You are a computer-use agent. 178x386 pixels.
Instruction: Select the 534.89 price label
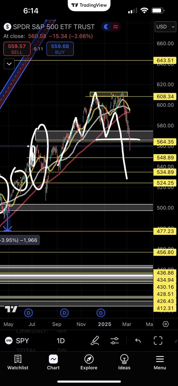tap(165, 172)
